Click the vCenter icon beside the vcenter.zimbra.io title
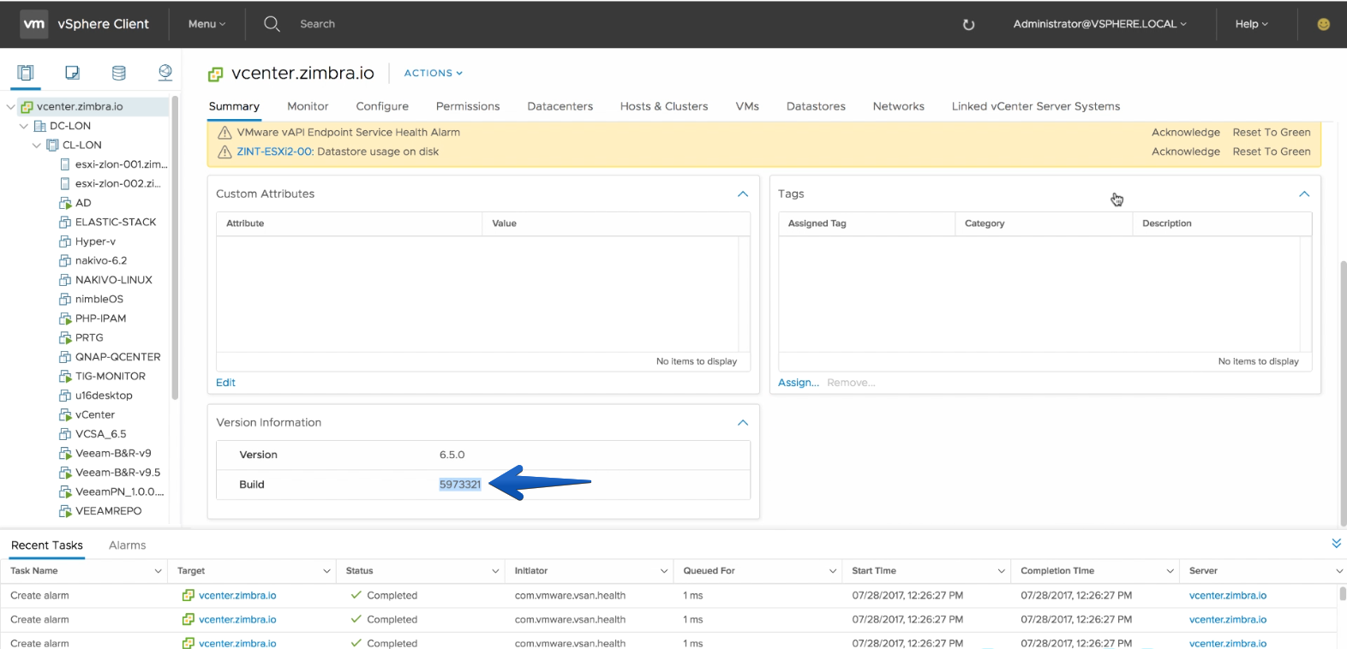Viewport: 1347px width, 649px height. (x=216, y=74)
